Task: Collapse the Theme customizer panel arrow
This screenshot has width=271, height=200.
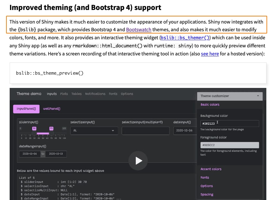Action: 258,96
